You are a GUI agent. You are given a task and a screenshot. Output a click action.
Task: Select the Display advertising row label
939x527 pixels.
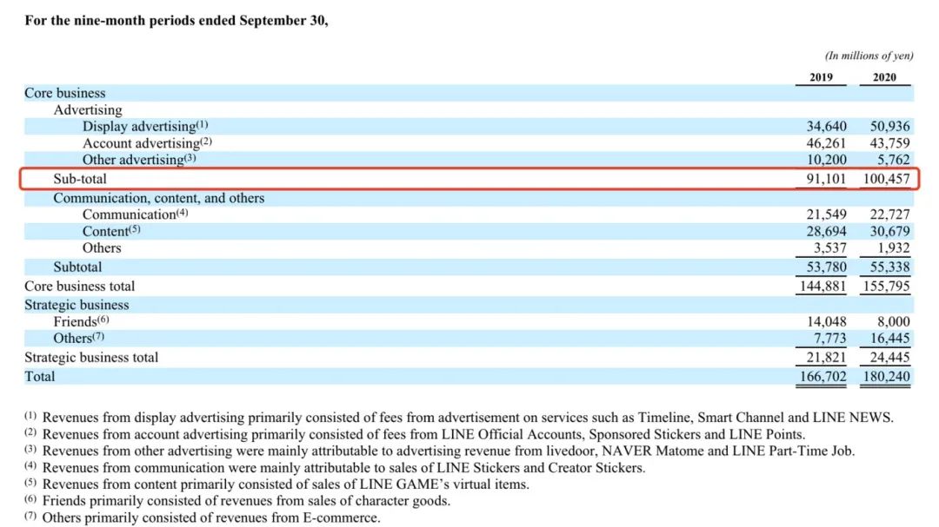pyautogui.click(x=145, y=126)
